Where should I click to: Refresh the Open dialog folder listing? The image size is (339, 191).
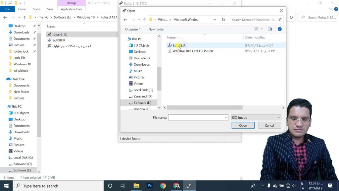click(x=223, y=20)
